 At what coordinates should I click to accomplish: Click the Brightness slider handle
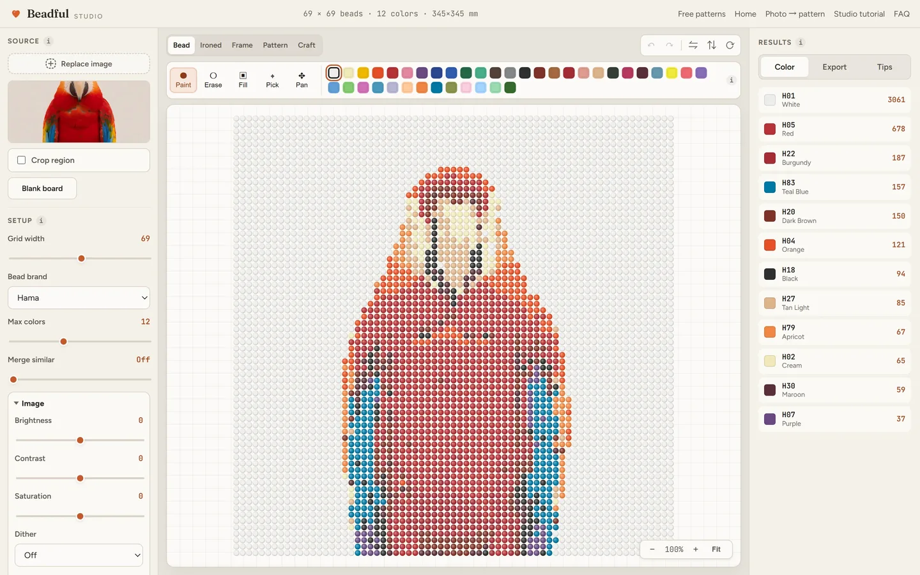click(80, 440)
